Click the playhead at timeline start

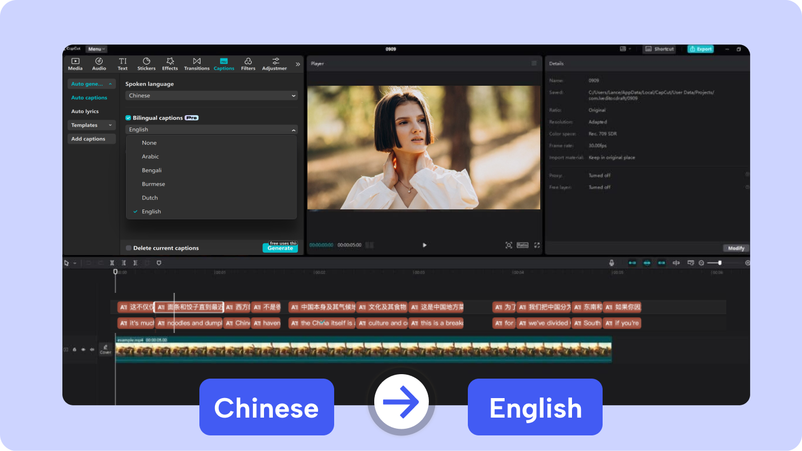115,272
